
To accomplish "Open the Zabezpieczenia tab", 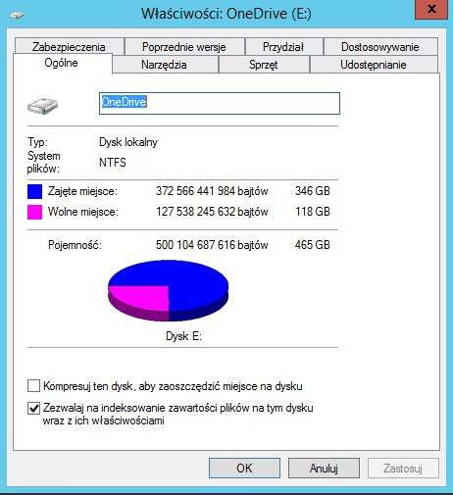I will click(69, 47).
